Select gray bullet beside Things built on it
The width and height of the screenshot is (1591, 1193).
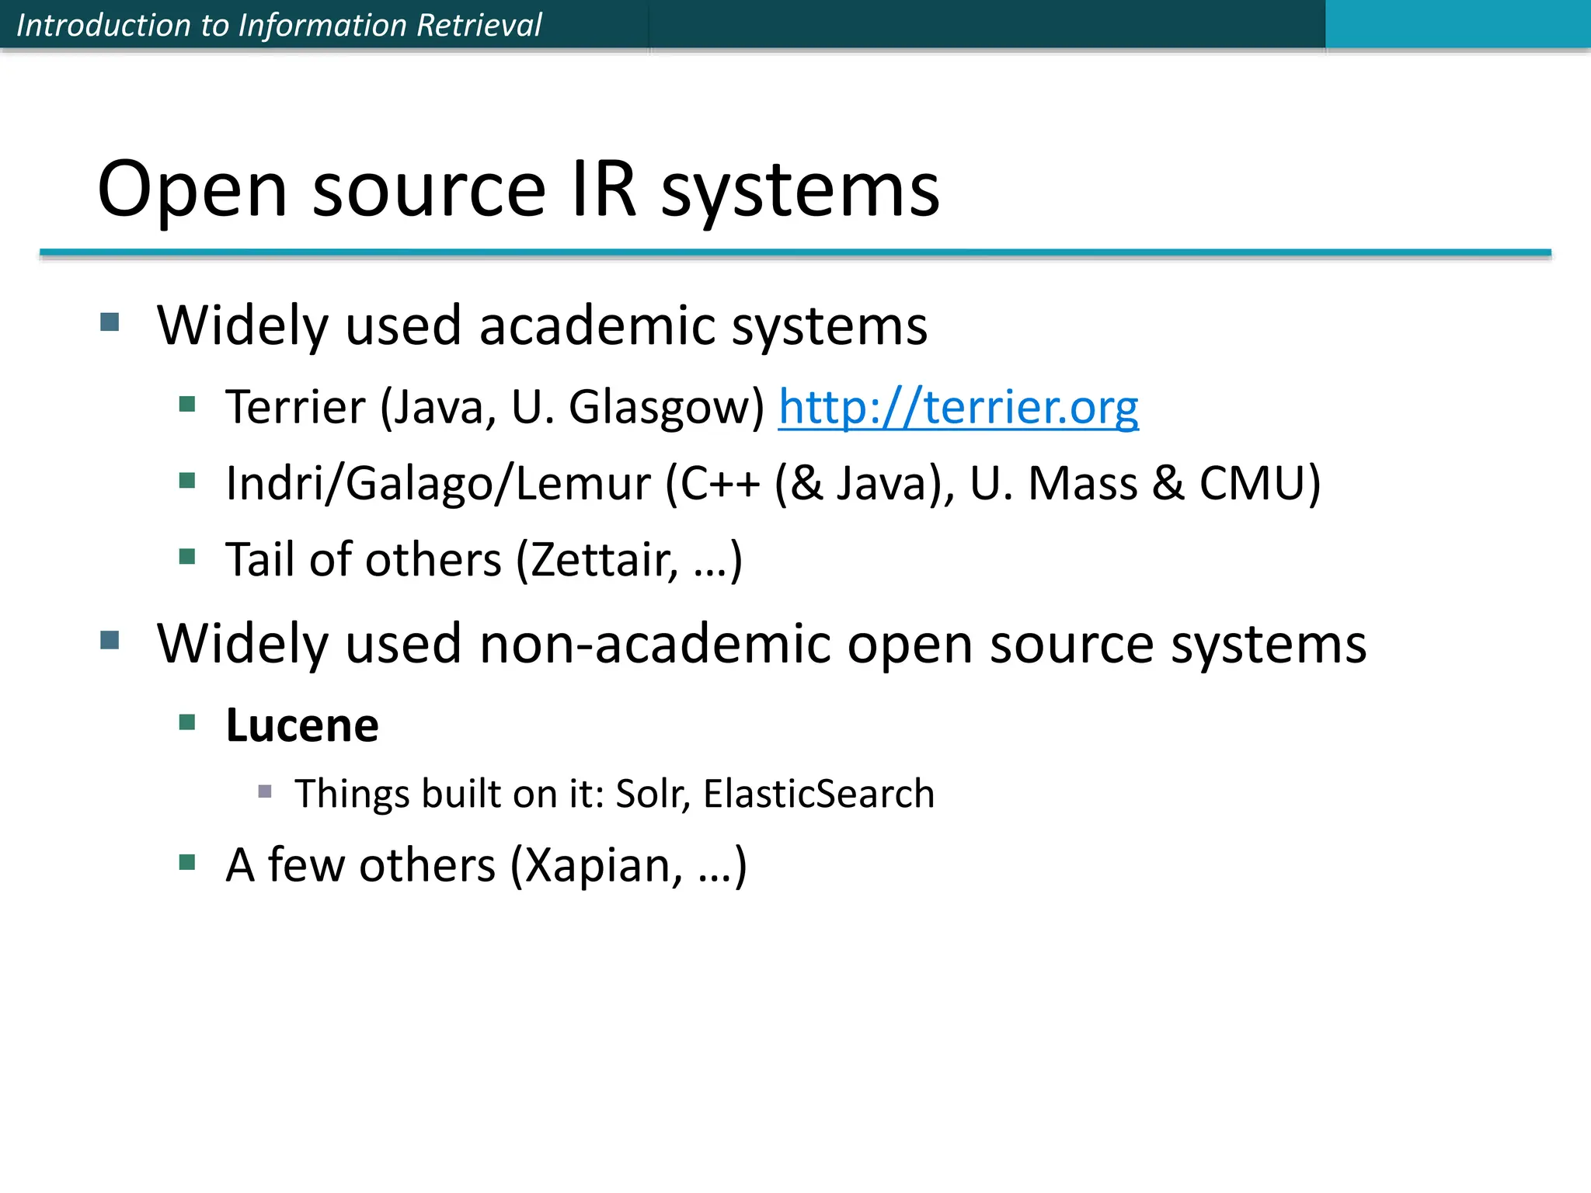[x=265, y=791]
